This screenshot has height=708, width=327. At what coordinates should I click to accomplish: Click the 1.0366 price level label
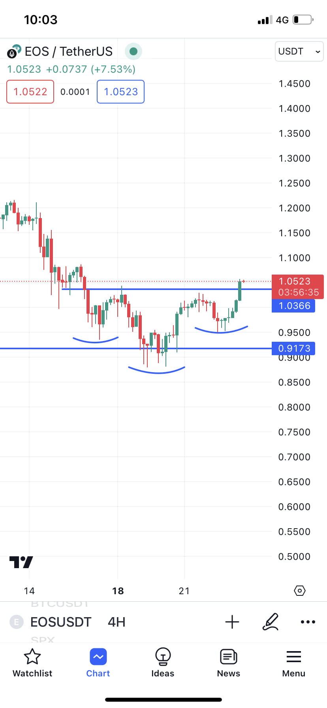pos(293,306)
